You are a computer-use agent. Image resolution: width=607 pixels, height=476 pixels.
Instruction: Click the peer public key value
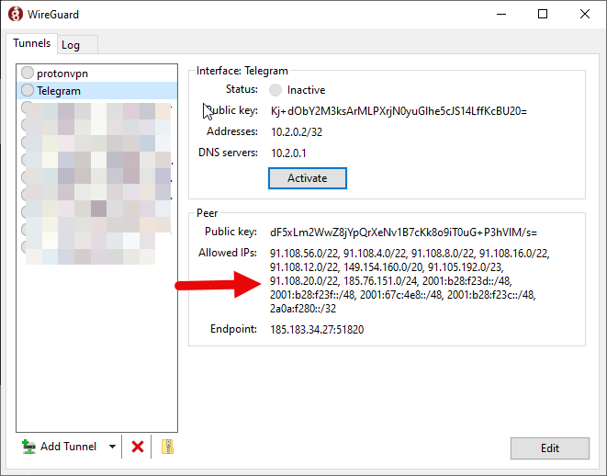(403, 232)
